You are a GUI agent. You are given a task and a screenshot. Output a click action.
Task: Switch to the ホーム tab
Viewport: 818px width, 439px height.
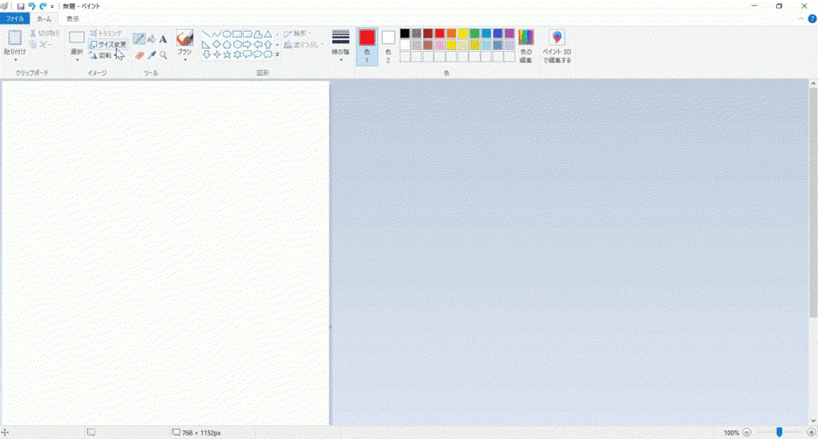coord(44,19)
